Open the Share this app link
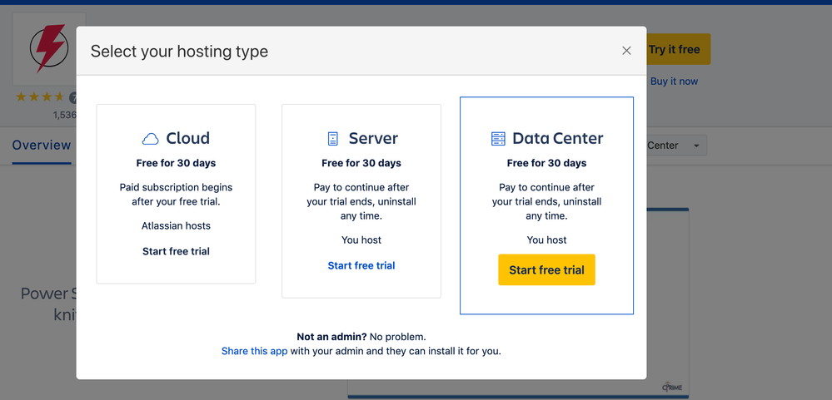The height and width of the screenshot is (400, 832). click(254, 351)
